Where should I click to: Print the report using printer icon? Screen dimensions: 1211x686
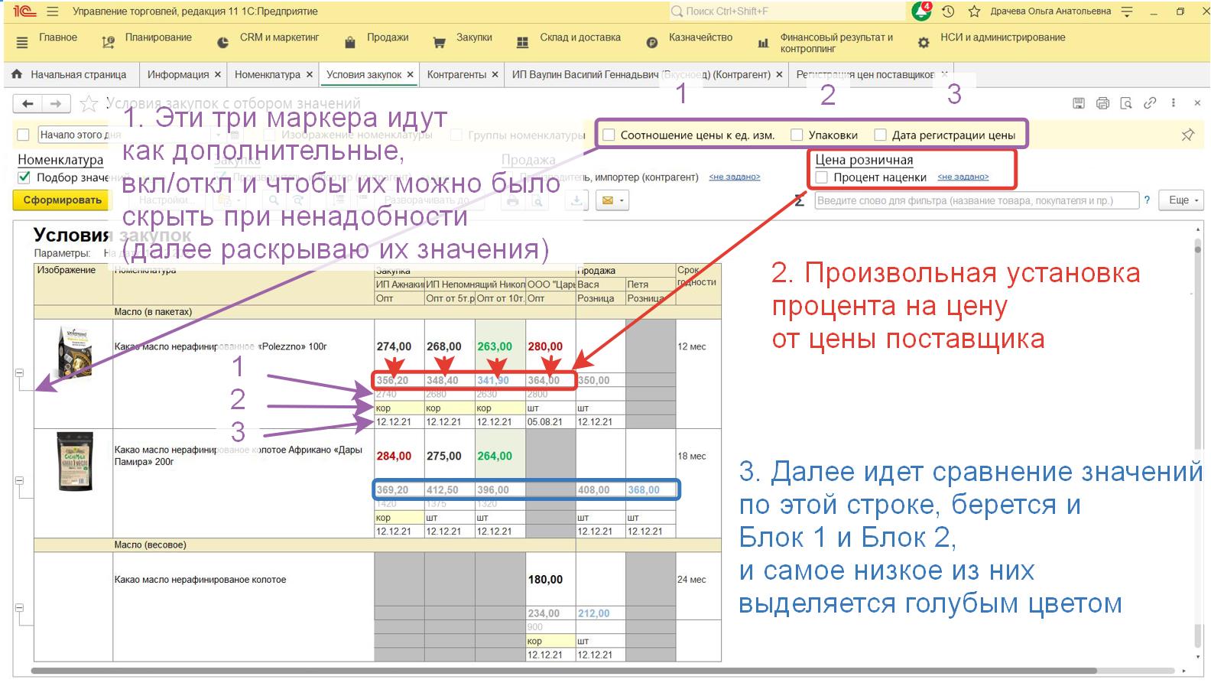pyautogui.click(x=1102, y=103)
